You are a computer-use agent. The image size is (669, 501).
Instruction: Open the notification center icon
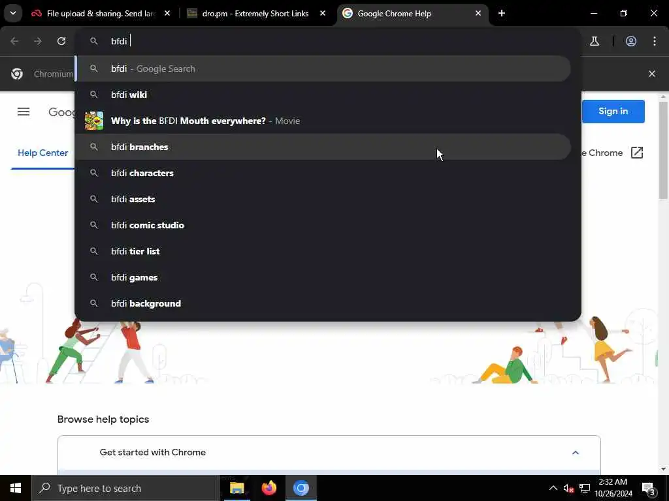pyautogui.click(x=649, y=488)
